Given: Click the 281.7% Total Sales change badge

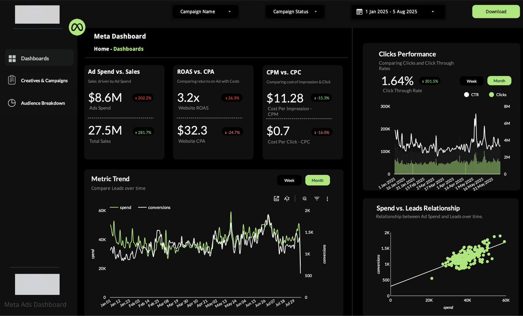Looking at the screenshot, I should [x=143, y=132].
